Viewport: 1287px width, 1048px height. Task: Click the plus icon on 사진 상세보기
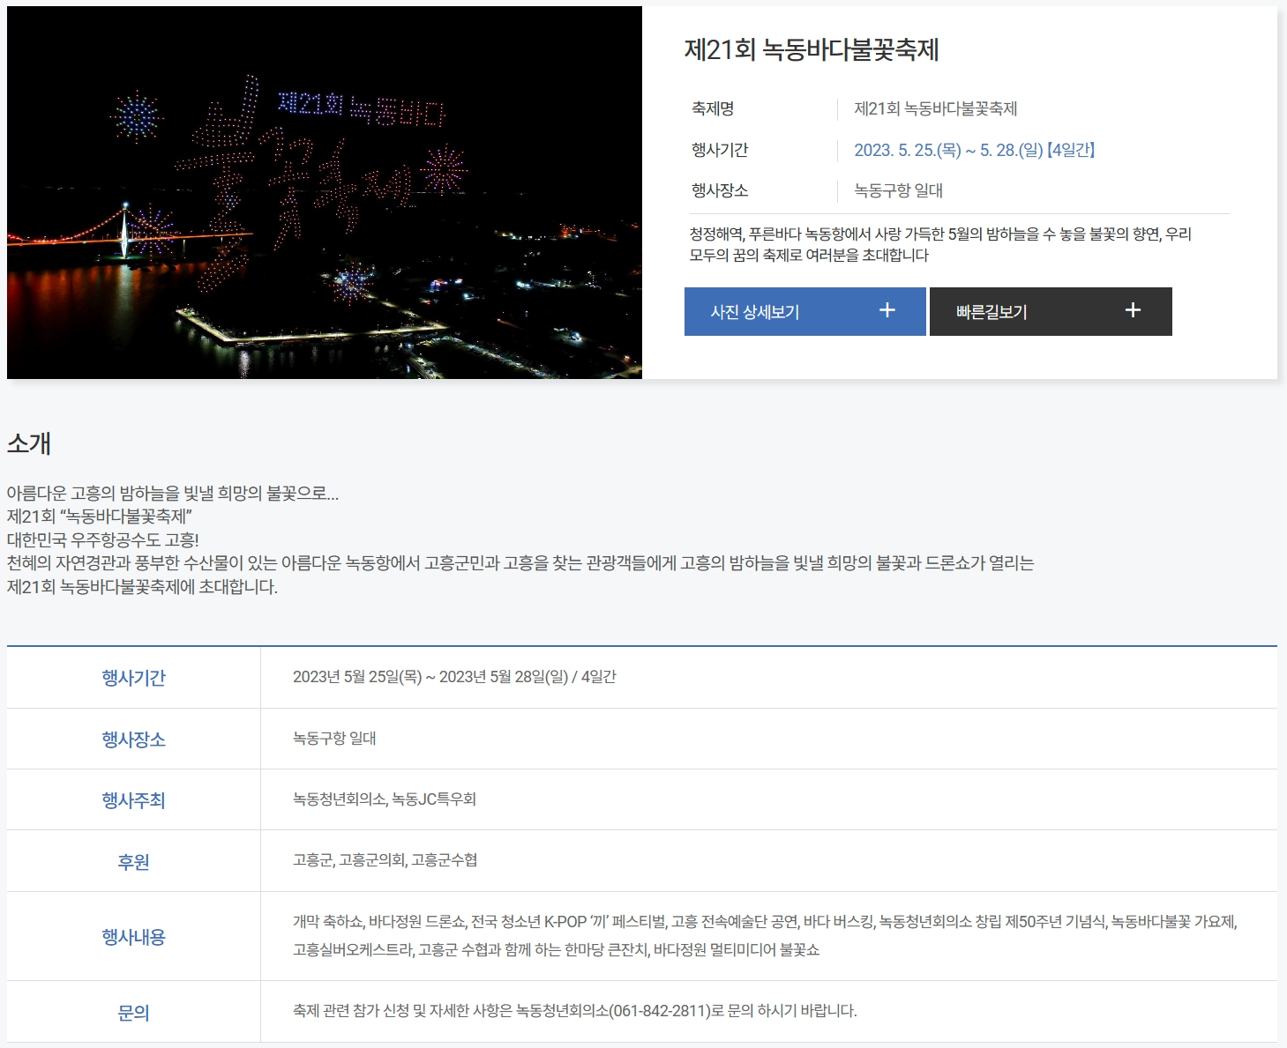tap(887, 310)
